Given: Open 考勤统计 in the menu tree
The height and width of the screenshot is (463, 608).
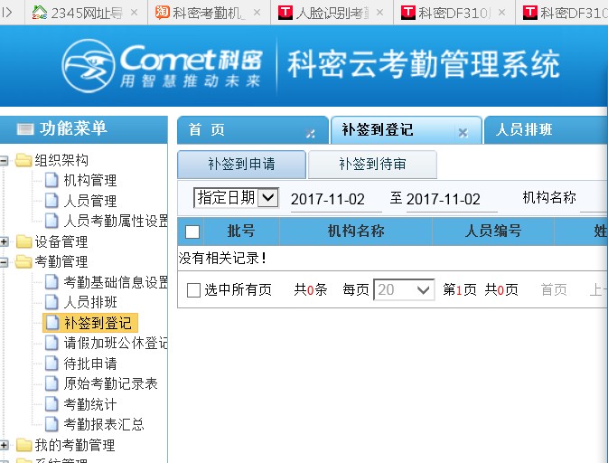Looking at the screenshot, I should point(90,404).
